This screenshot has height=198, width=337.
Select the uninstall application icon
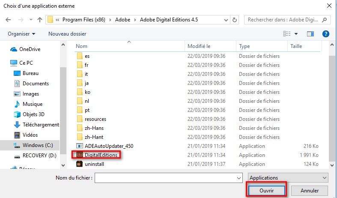tap(79, 164)
